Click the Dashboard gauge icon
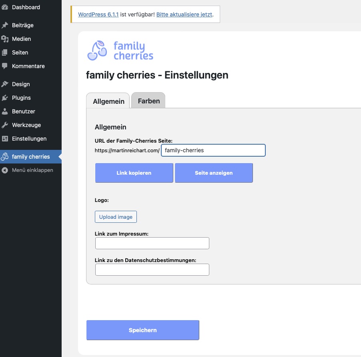The height and width of the screenshot is (357, 361). (x=5, y=7)
